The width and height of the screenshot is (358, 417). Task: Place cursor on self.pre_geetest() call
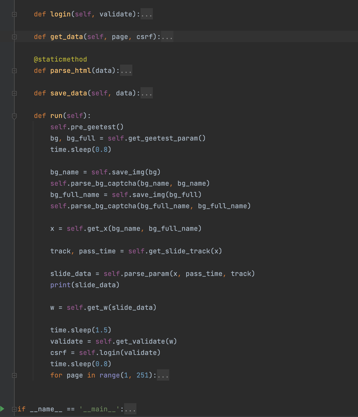click(87, 127)
